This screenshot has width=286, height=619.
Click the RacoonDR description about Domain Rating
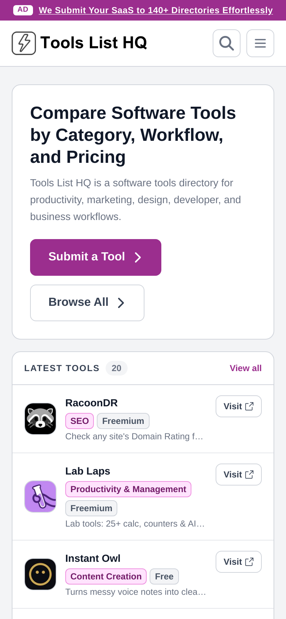(x=134, y=436)
